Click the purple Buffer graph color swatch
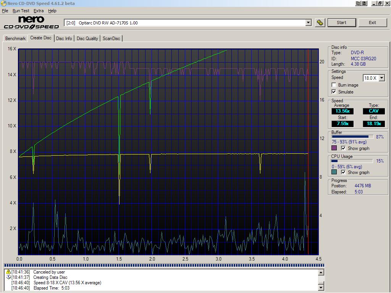 coord(334,148)
